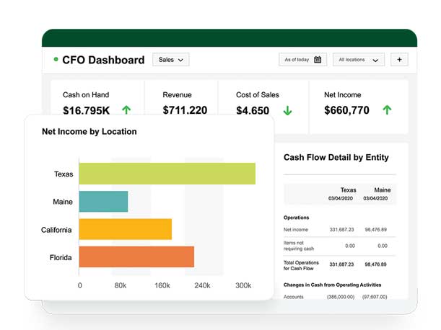
Task: Click the yellow California bar
Action: [x=125, y=230]
